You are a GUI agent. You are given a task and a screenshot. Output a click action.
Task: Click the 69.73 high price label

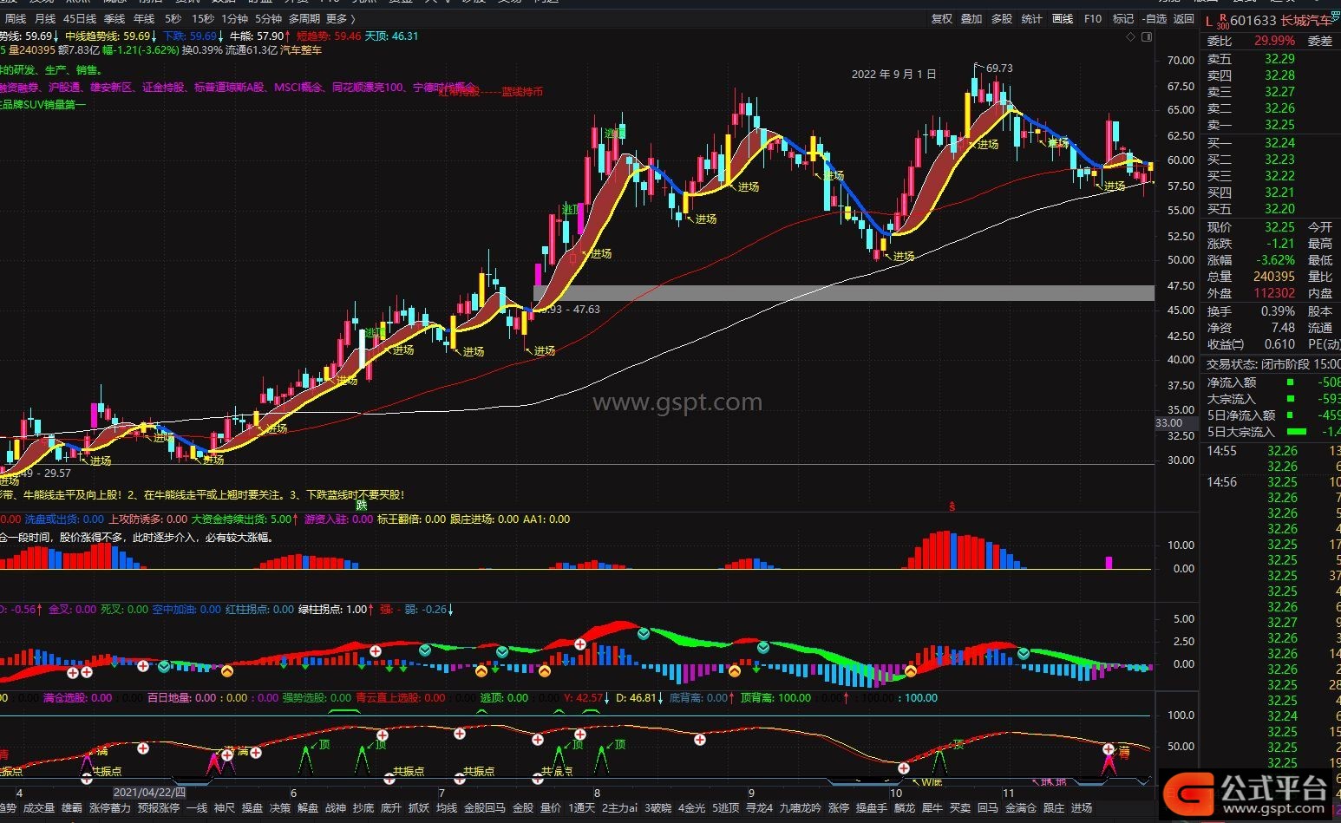click(x=999, y=69)
